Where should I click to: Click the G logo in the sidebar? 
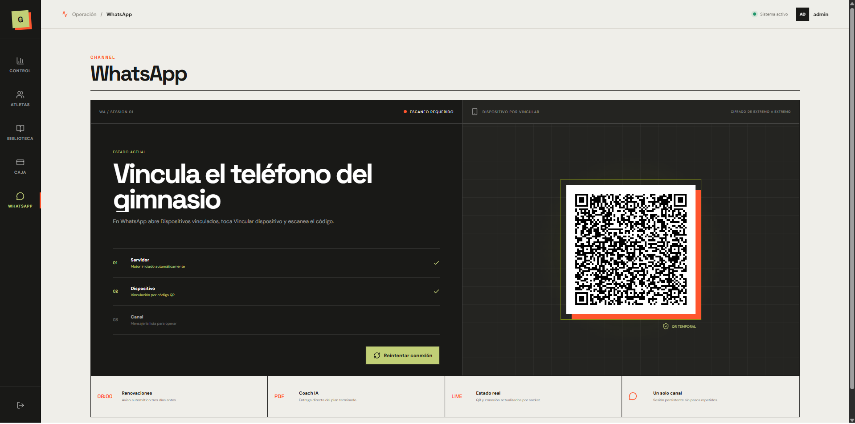coord(21,20)
